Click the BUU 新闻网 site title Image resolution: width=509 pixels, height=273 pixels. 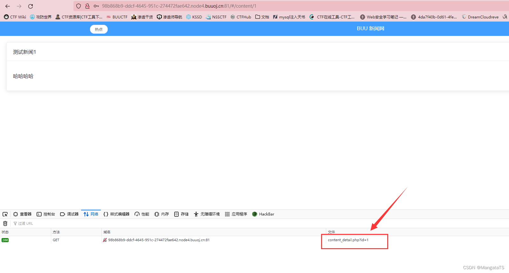[x=370, y=29]
